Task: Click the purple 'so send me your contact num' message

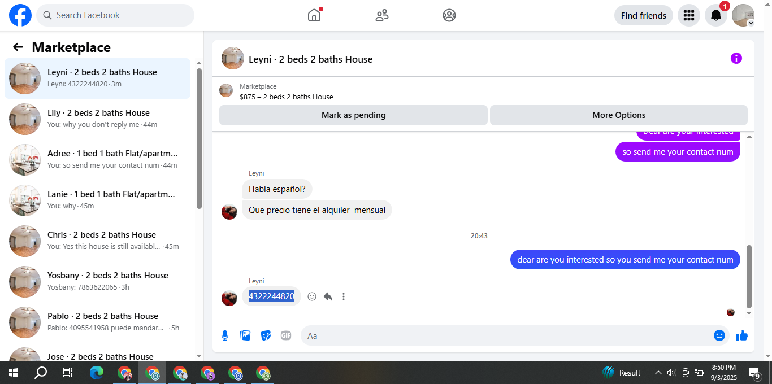Action: click(x=678, y=151)
